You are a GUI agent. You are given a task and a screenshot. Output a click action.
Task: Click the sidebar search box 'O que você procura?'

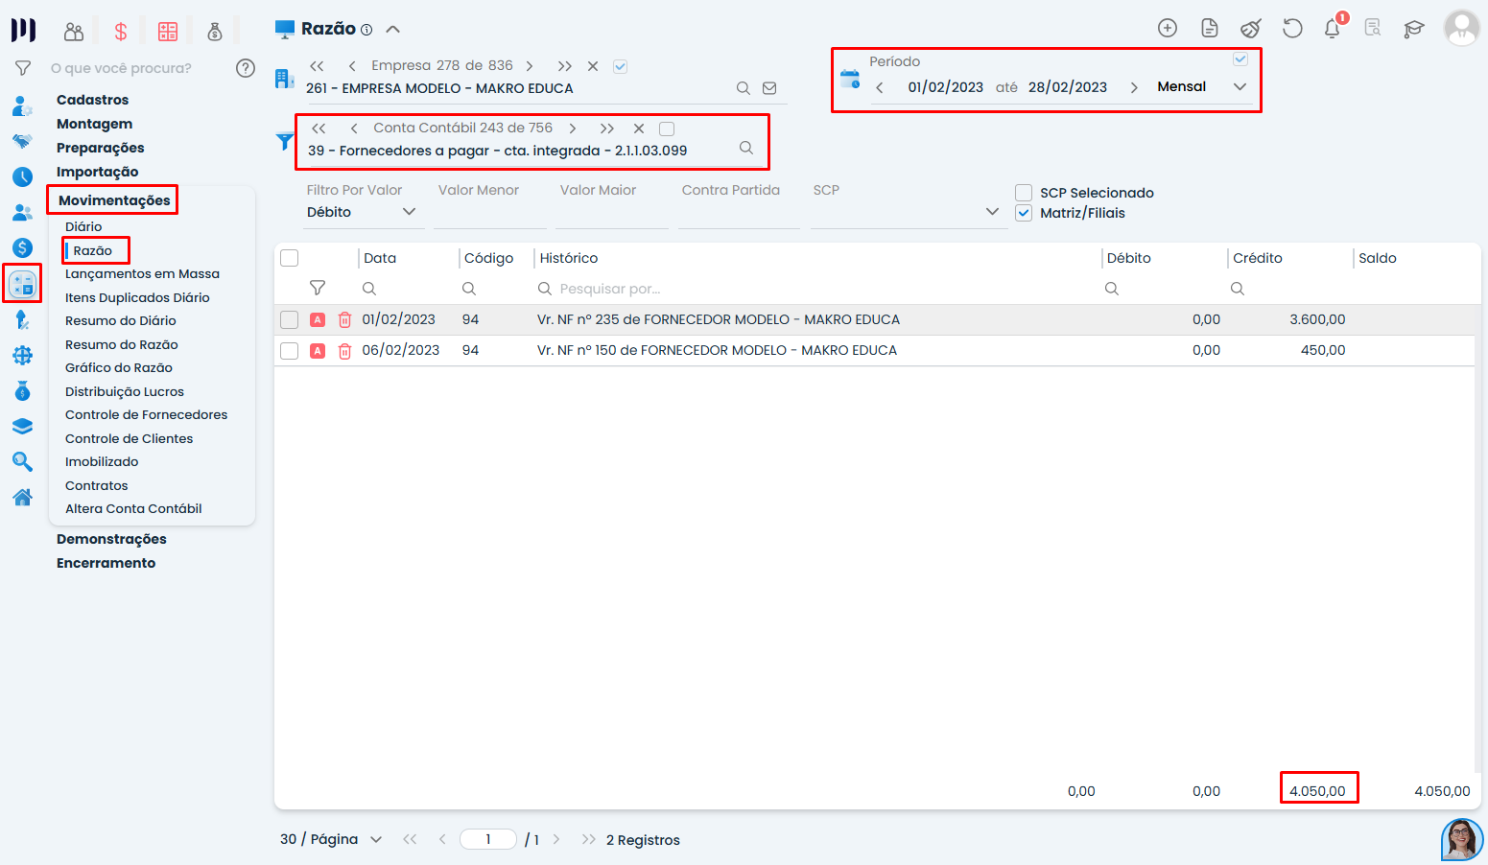point(135,68)
